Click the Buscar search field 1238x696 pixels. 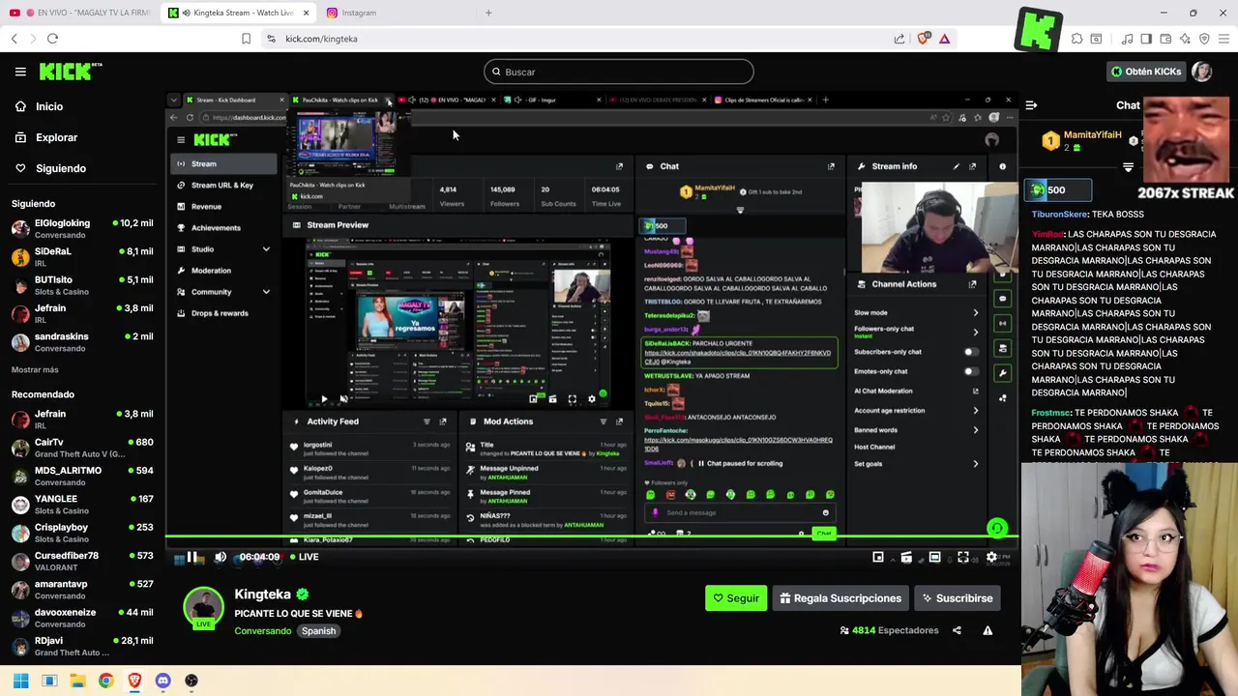(x=619, y=72)
